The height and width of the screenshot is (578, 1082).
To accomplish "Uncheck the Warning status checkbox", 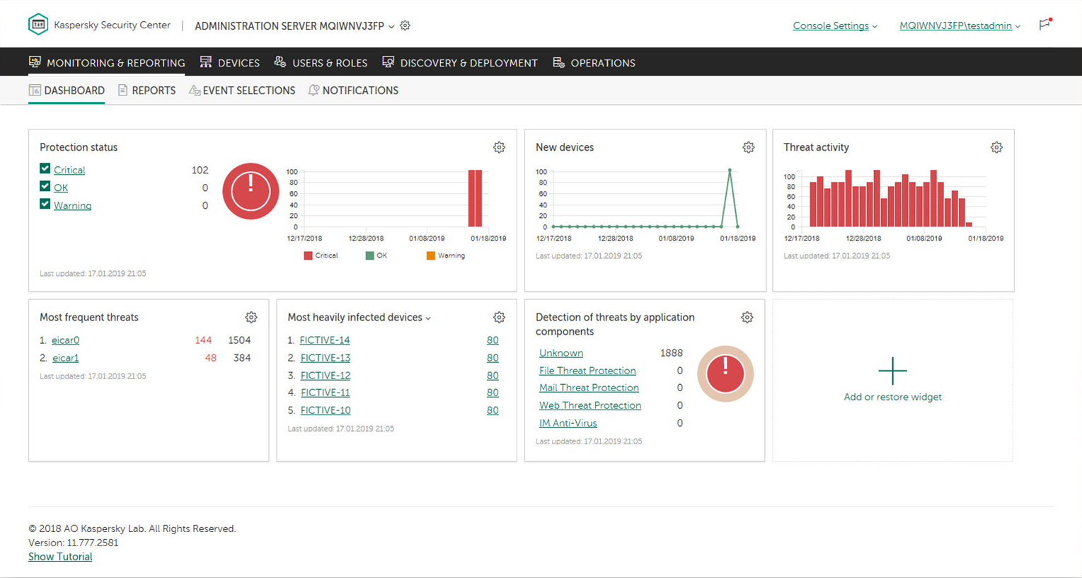I will 45,204.
